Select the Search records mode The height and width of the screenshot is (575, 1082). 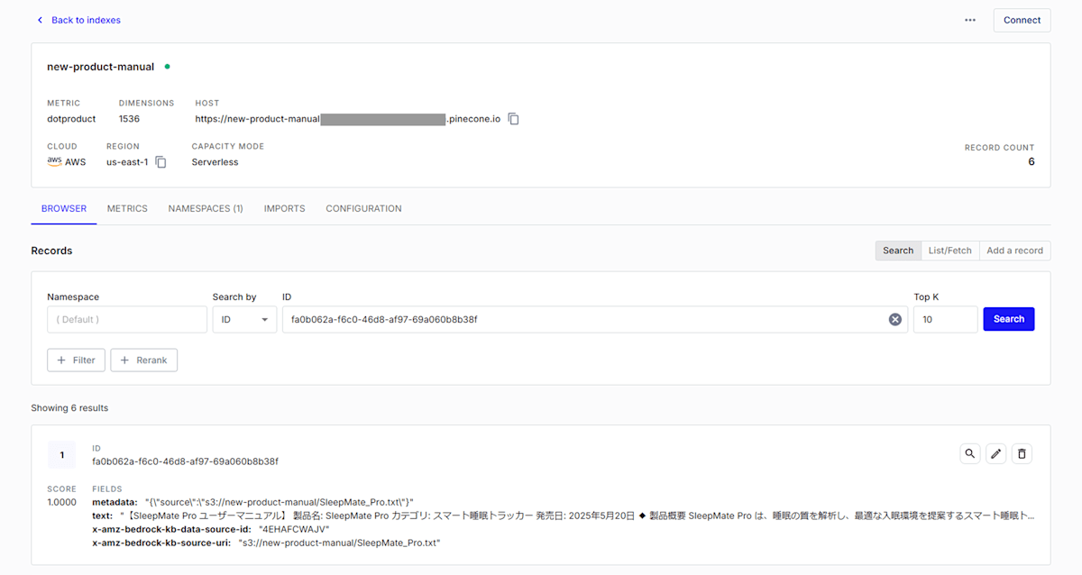pyautogui.click(x=898, y=251)
